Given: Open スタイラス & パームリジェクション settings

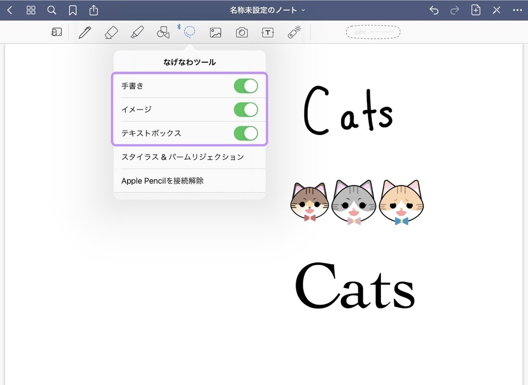Looking at the screenshot, I should [183, 157].
